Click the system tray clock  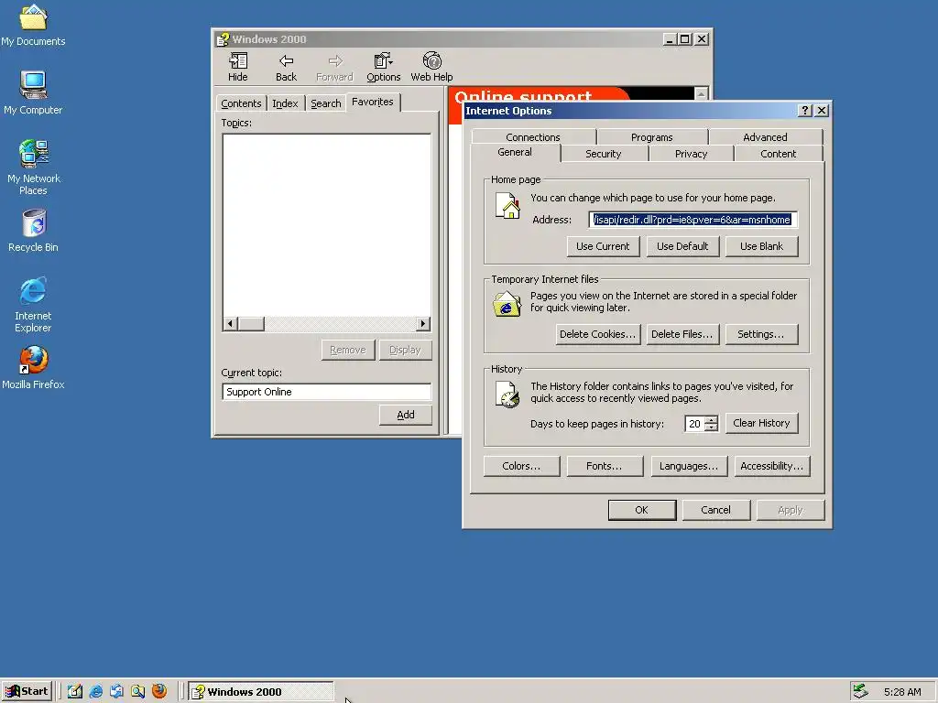point(902,692)
